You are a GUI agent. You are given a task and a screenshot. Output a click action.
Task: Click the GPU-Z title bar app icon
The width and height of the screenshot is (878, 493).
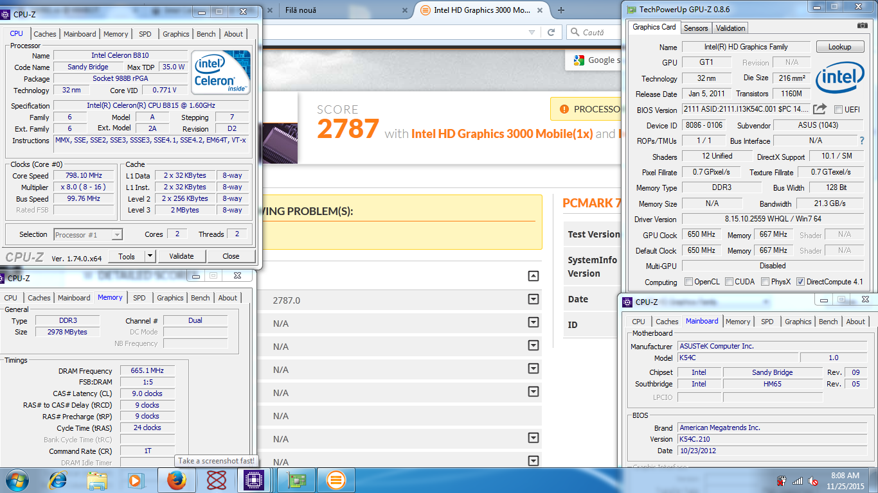point(632,10)
